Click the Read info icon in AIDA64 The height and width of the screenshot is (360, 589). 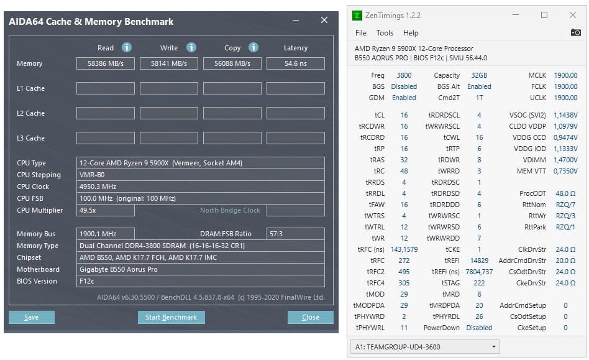127,47
